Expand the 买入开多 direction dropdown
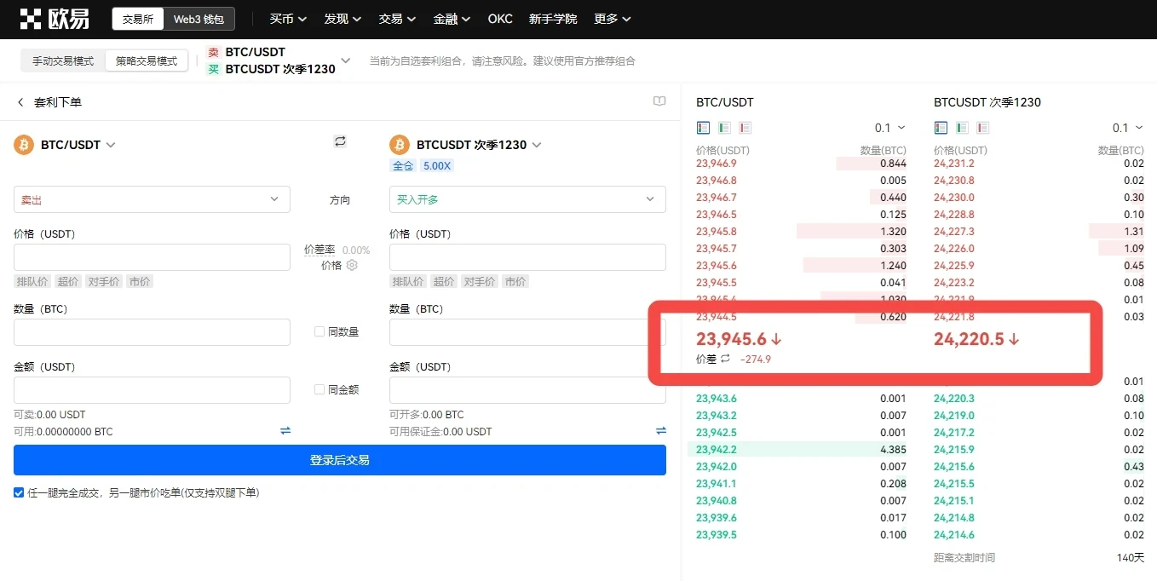Viewport: 1157px width, 581px height. (x=527, y=199)
